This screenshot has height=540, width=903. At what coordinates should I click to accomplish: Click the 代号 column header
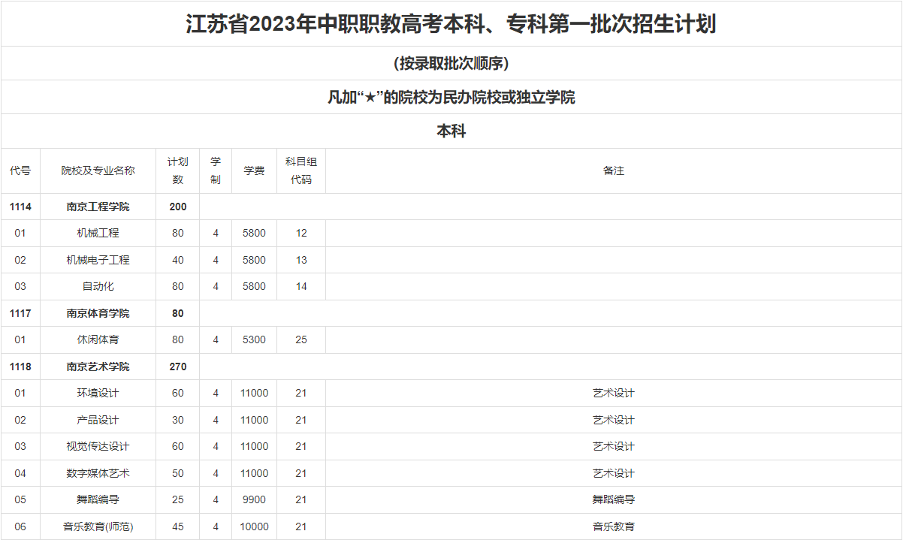(20, 170)
